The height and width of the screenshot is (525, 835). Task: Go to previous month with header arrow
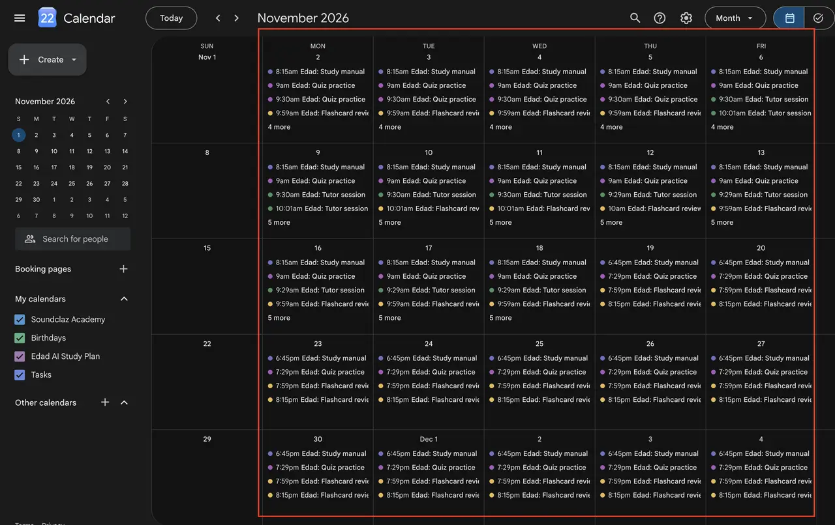click(x=218, y=18)
